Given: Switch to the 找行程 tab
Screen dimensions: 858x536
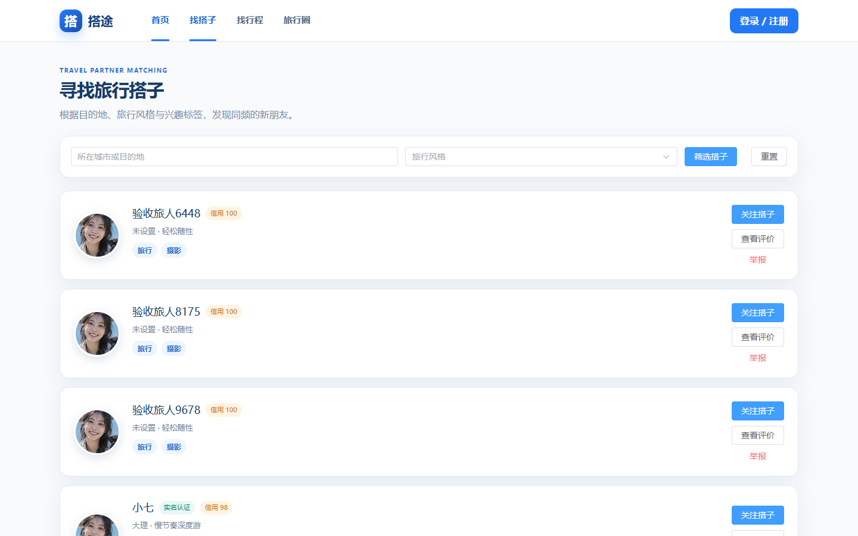Looking at the screenshot, I should [250, 20].
